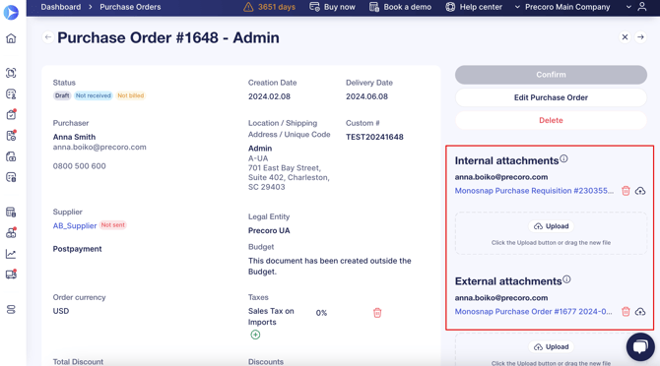The width and height of the screenshot is (660, 366).
Task: Download the Monosnap Purchase Order external attachment
Action: pyautogui.click(x=640, y=312)
